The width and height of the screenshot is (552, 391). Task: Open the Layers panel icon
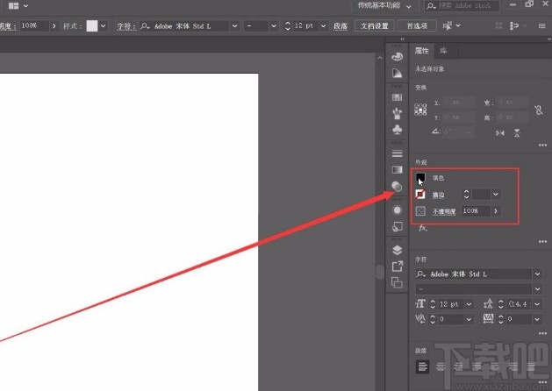point(397,250)
